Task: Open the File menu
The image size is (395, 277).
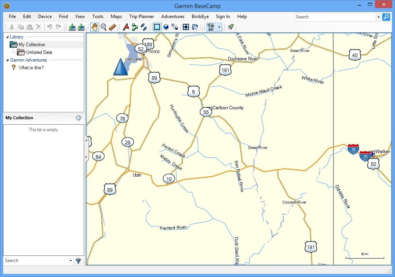Action: coord(12,16)
